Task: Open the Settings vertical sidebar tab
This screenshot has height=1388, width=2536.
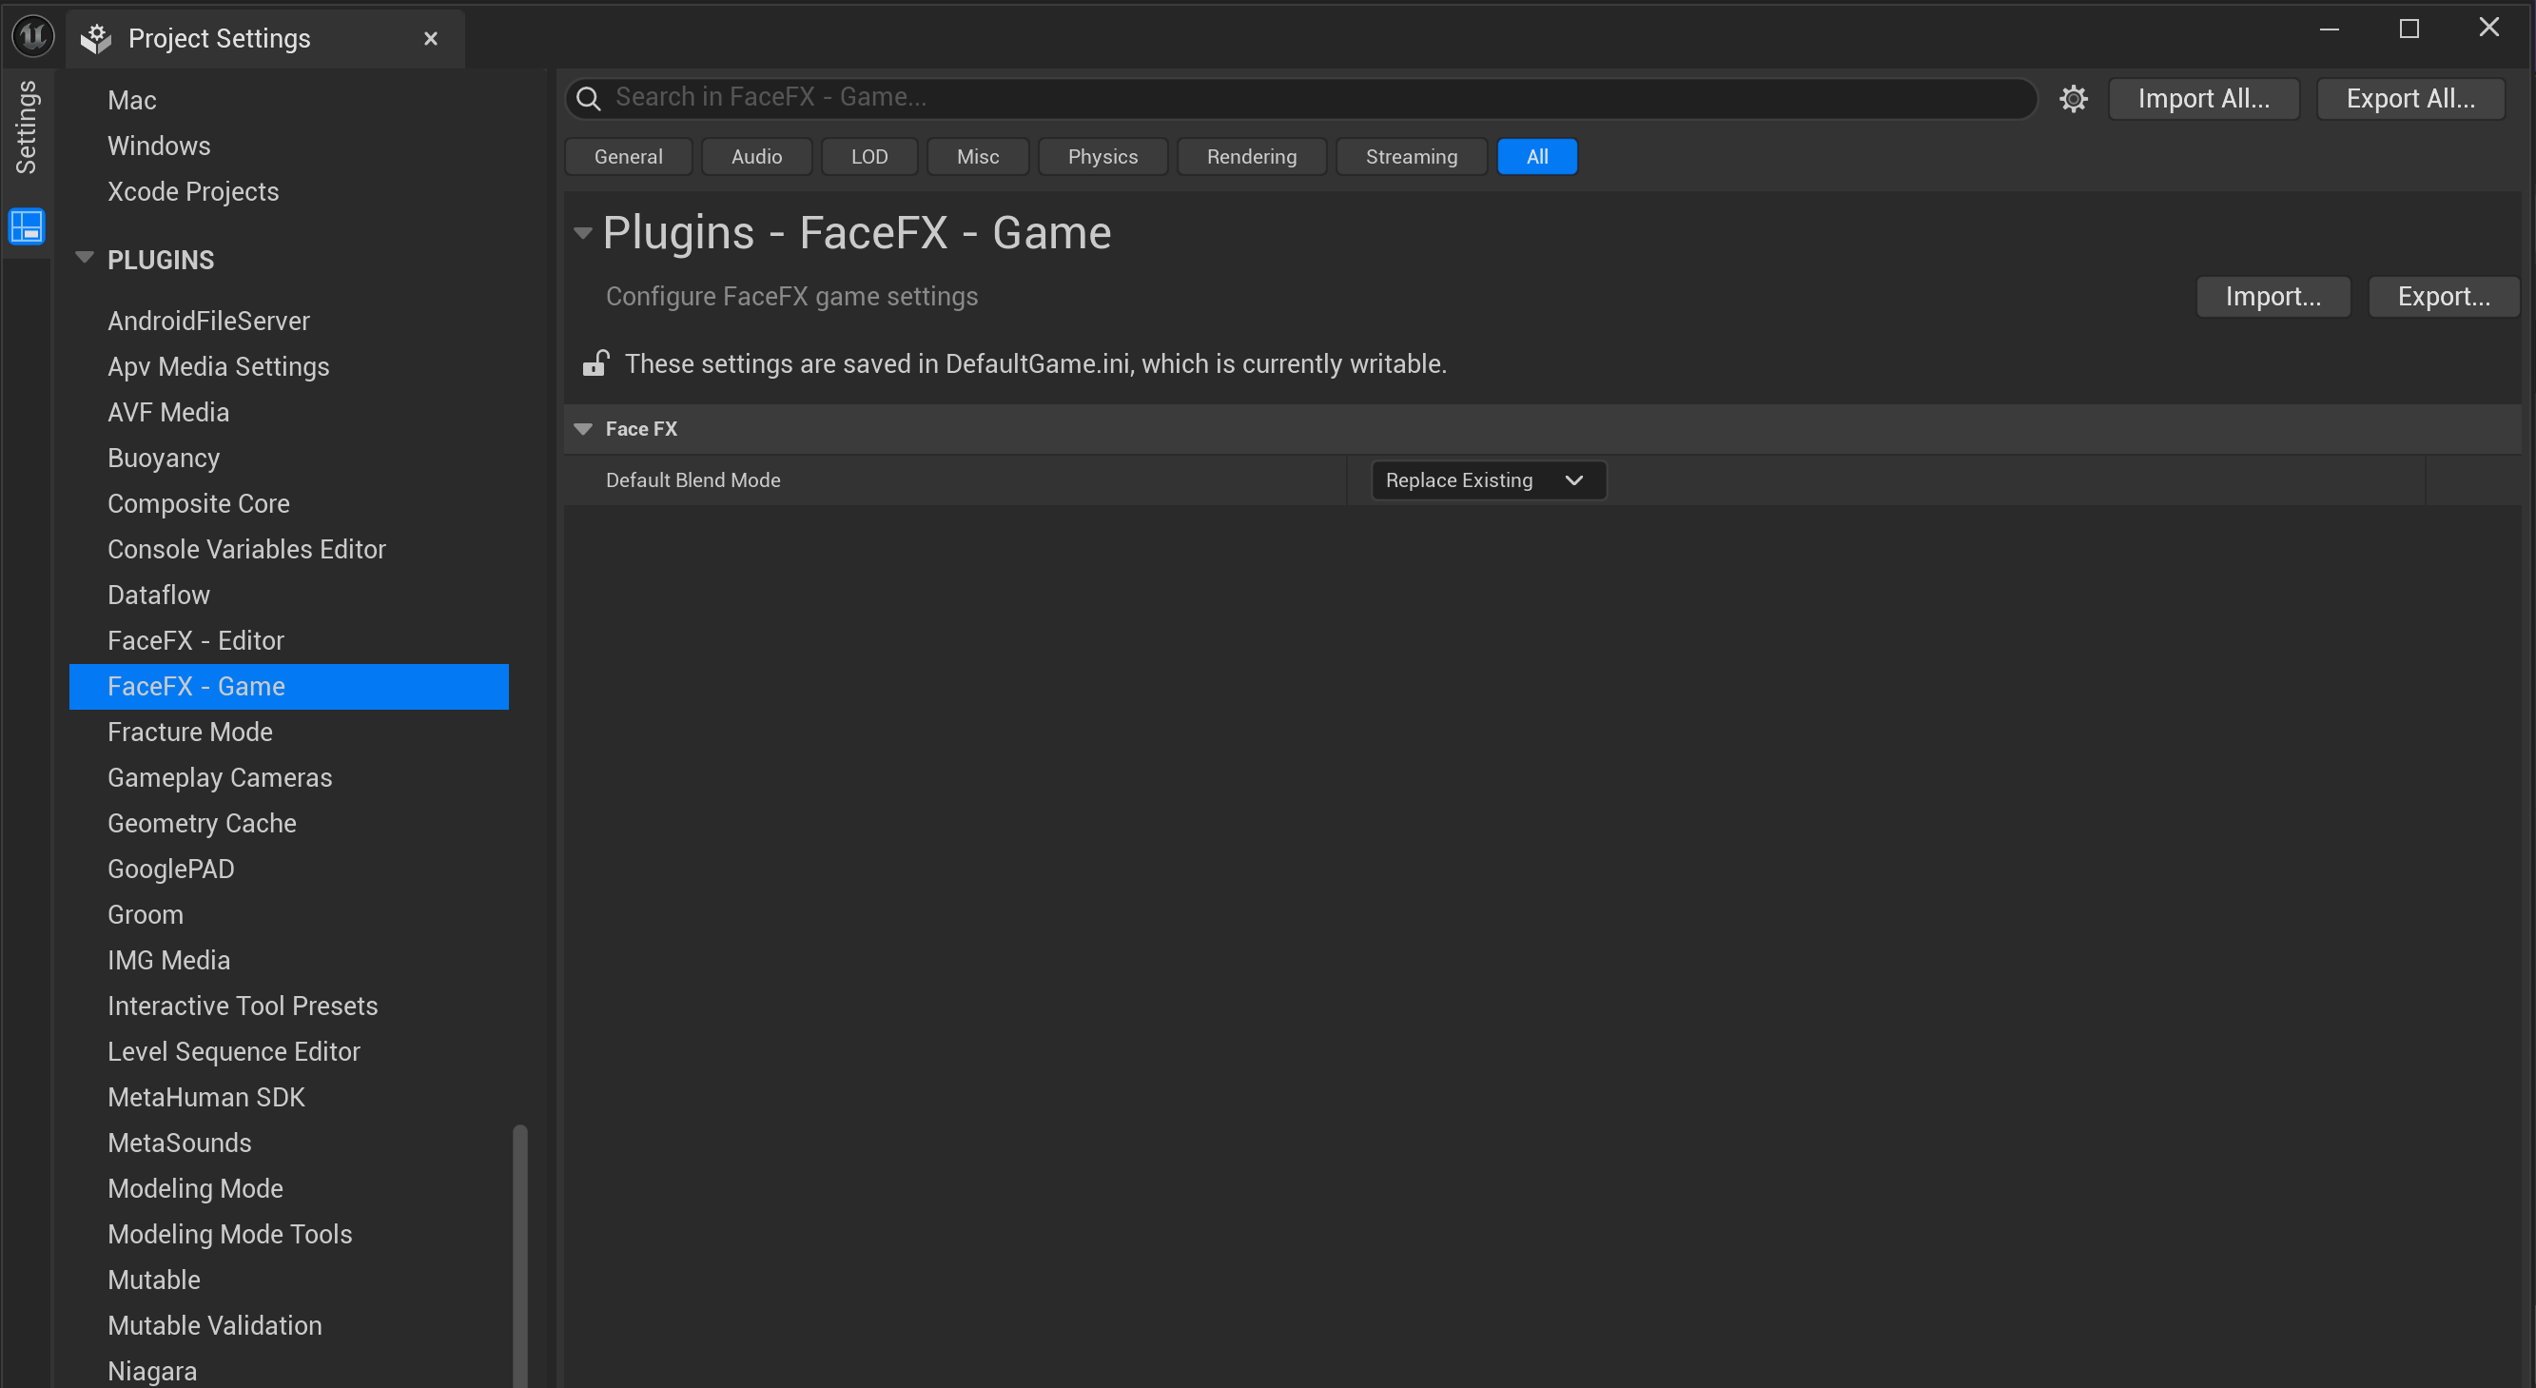Action: [27, 128]
